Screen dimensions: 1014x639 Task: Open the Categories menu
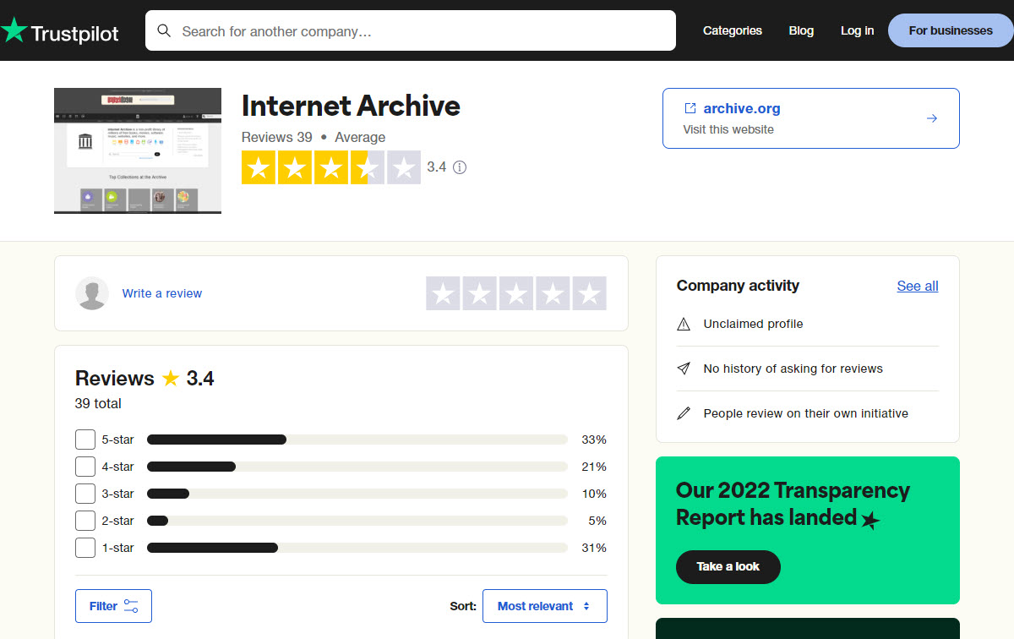732,30
